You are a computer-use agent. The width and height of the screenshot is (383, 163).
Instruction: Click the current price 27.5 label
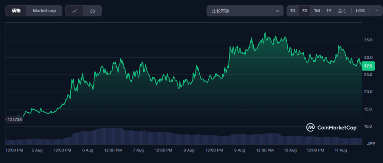[368, 66]
